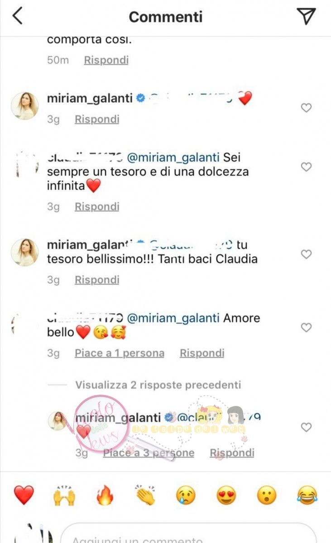Insert the crying face quick emoji
Viewport: 331px width, 543px height.
[x=186, y=495]
